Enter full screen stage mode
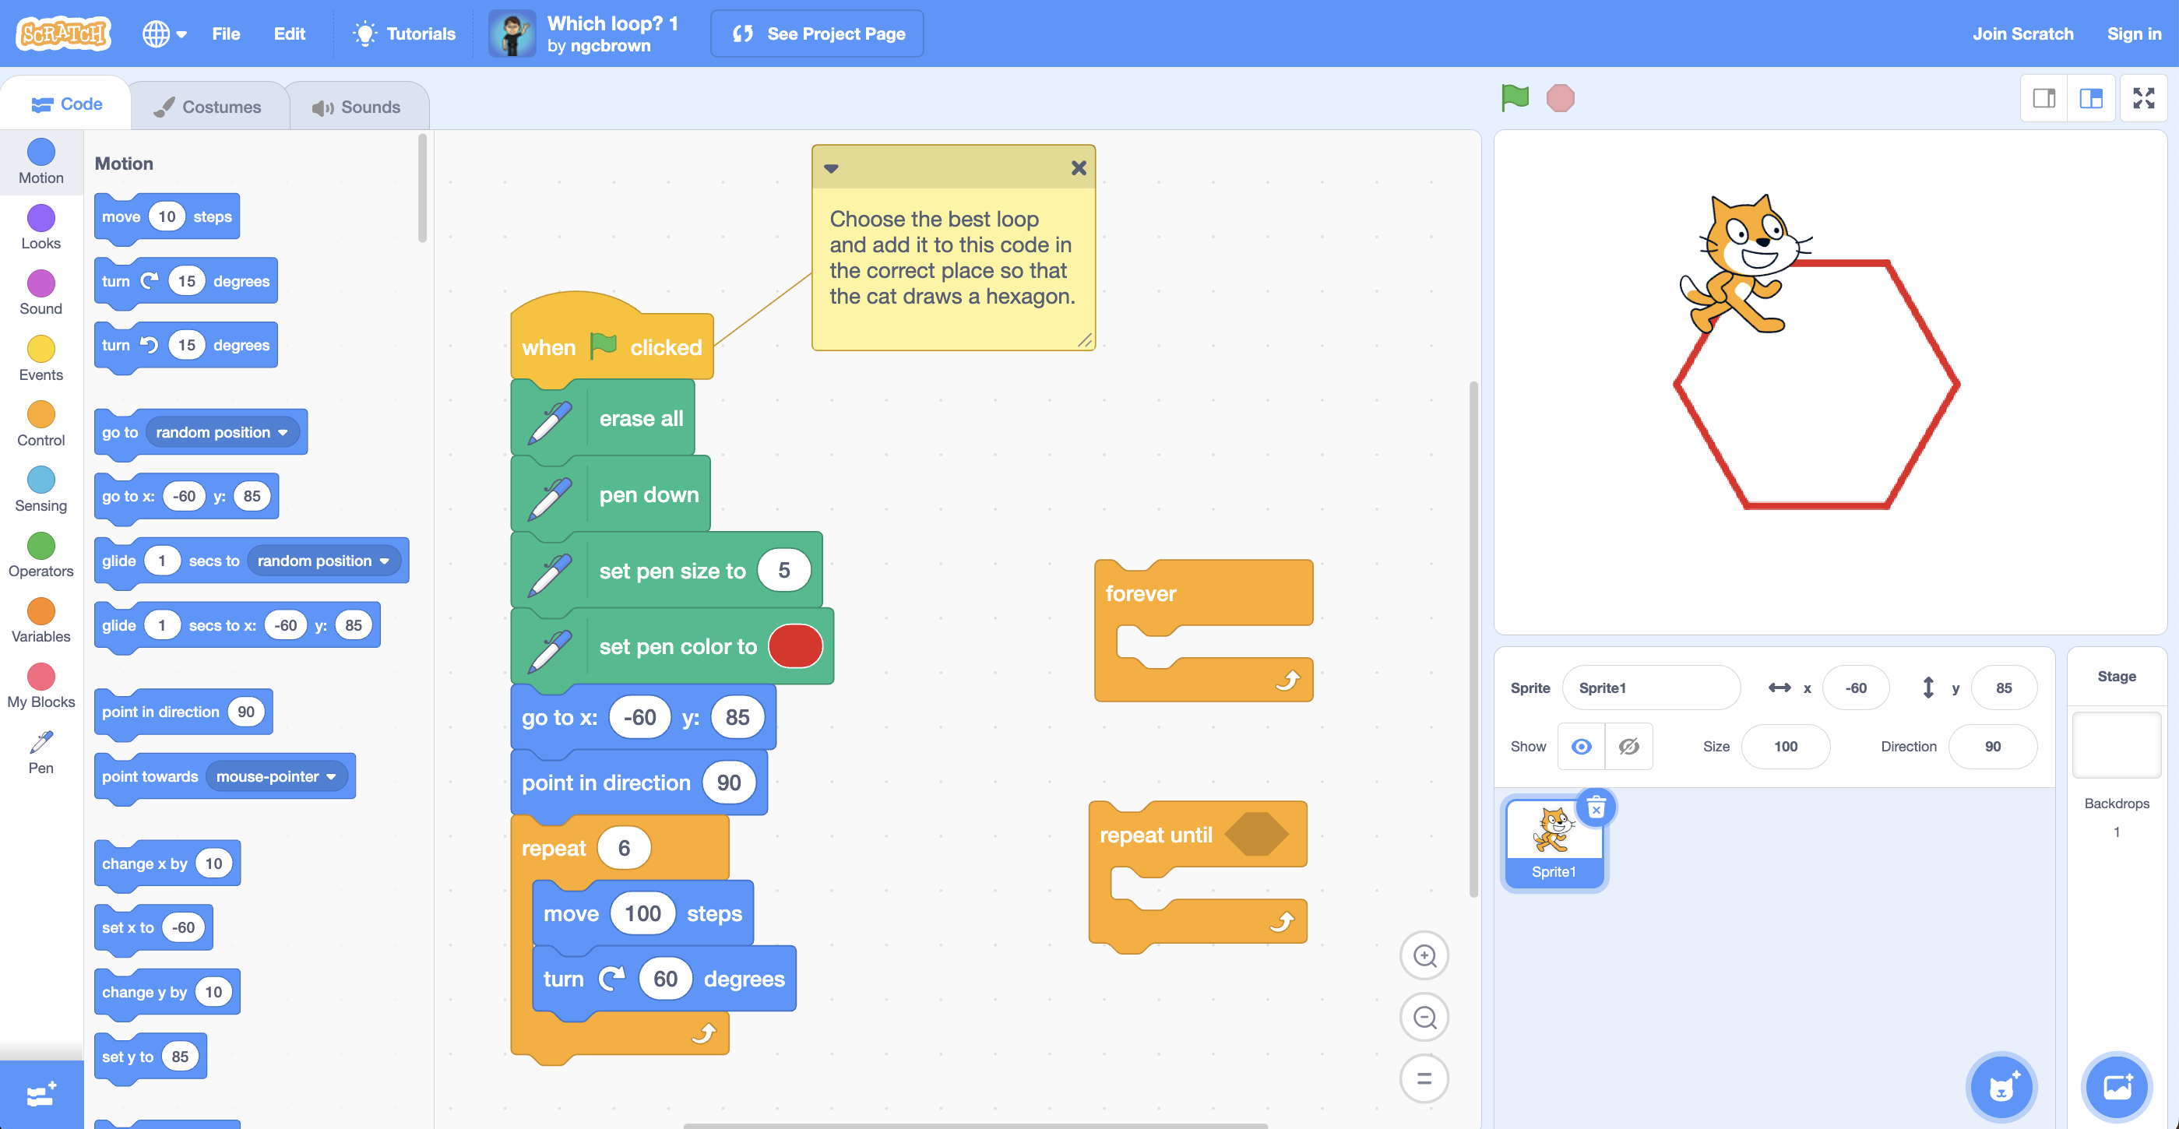Screen dimensions: 2179x1129 click(2143, 98)
